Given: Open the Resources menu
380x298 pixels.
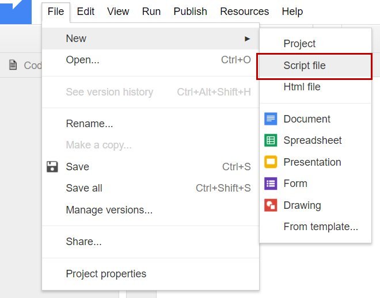Looking at the screenshot, I should [x=244, y=12].
